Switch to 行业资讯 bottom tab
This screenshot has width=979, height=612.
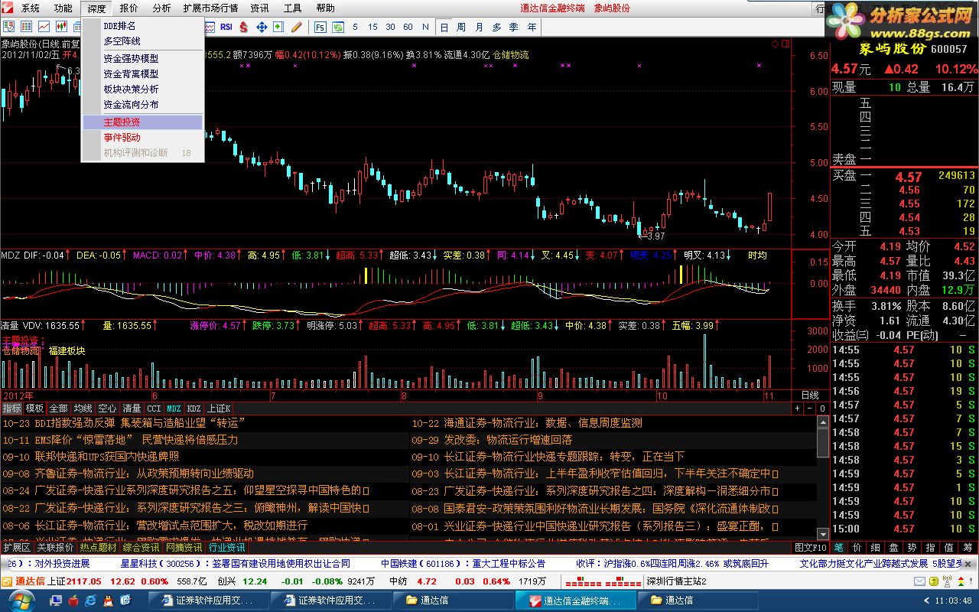(x=227, y=548)
